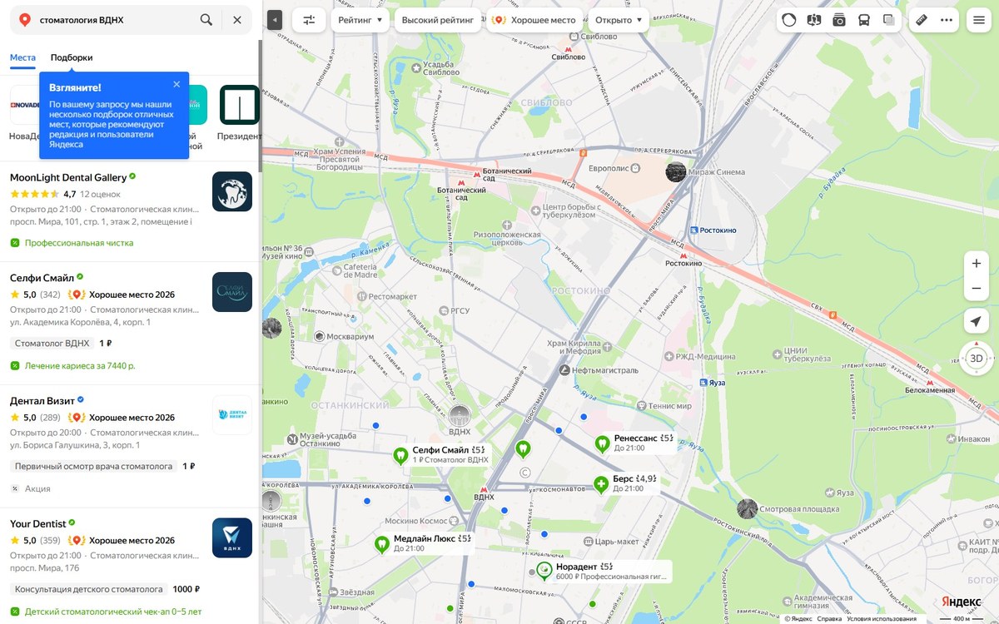
Task: Click the Яндекс logo on map
Action: click(x=962, y=602)
